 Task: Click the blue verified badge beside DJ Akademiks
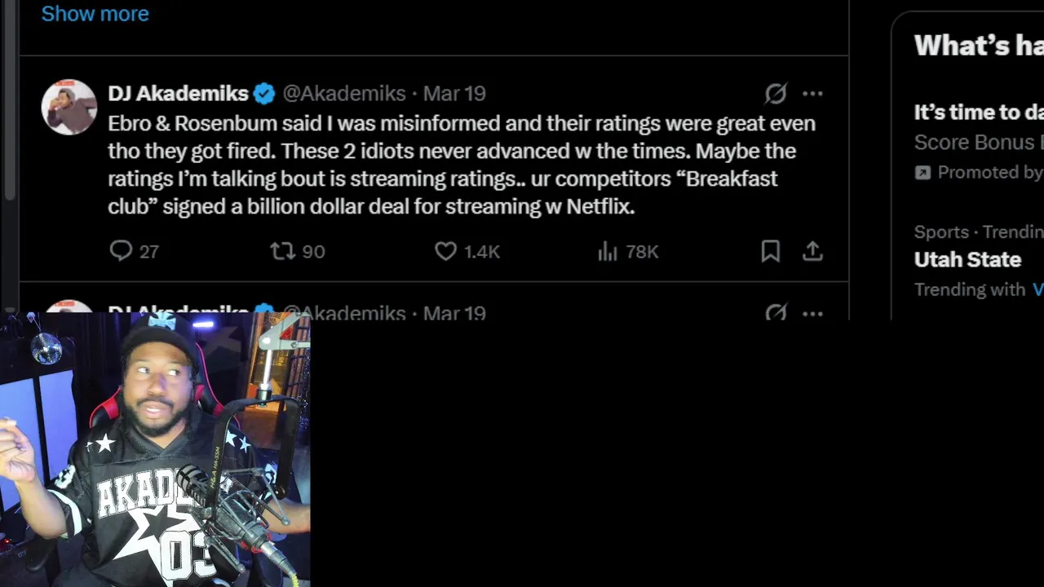coord(264,94)
